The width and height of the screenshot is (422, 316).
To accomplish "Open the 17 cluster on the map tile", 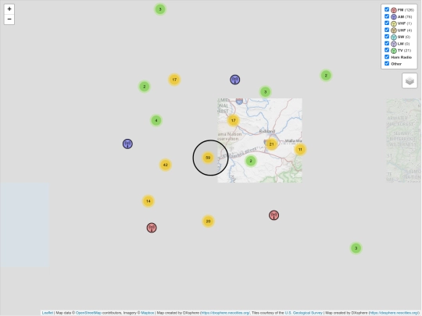I will (234, 120).
